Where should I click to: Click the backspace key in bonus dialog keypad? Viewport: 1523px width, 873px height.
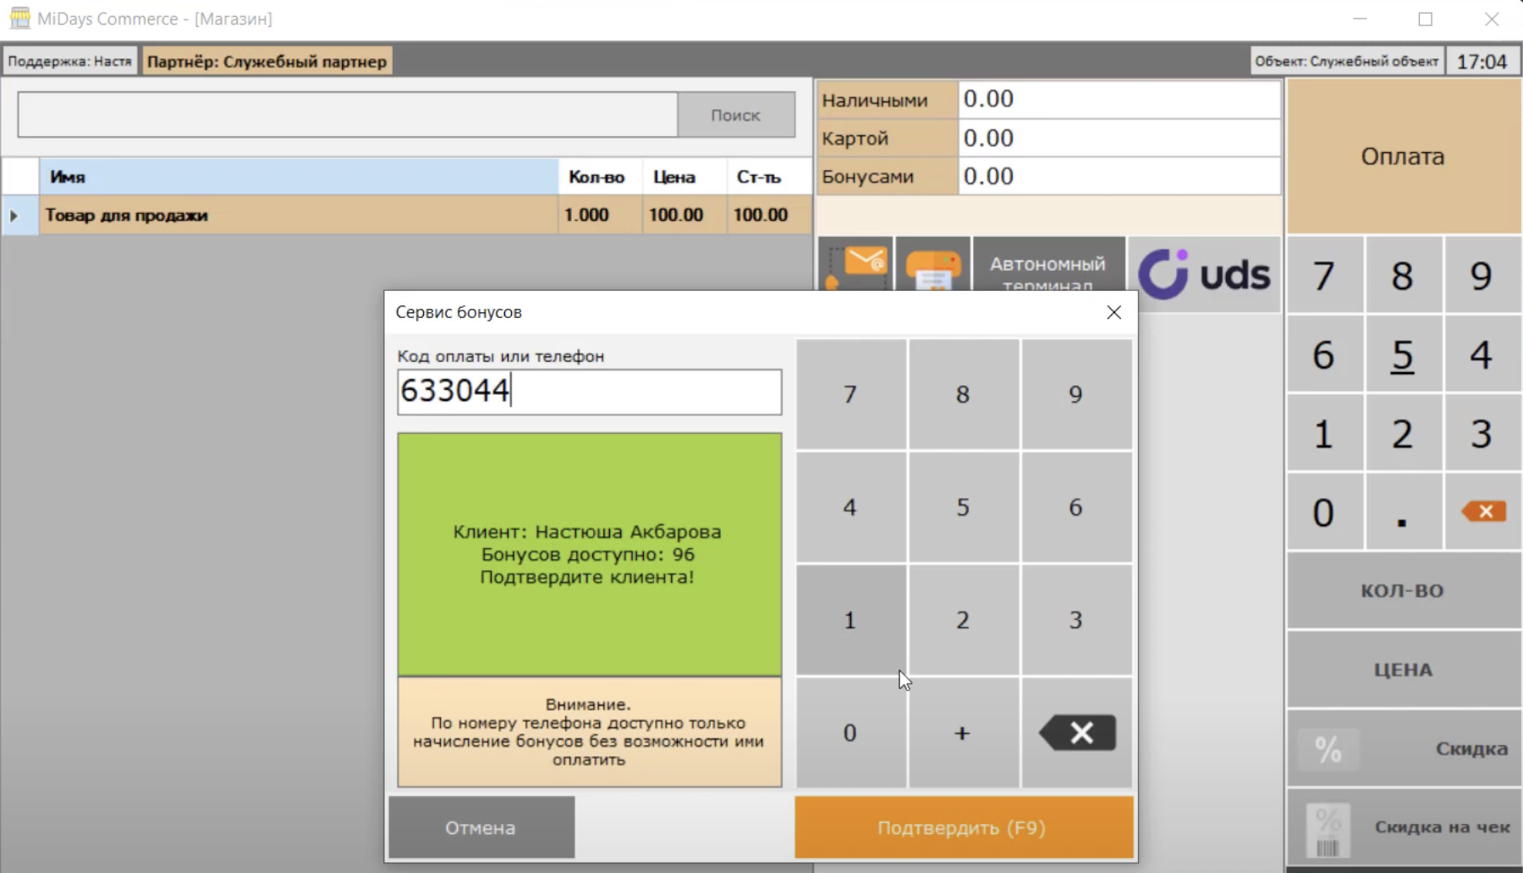pos(1076,733)
